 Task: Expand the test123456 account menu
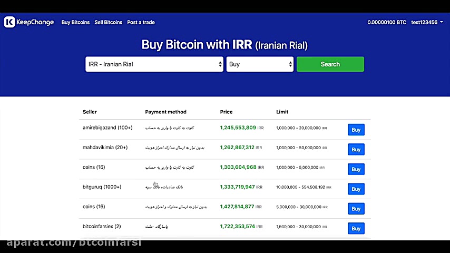(x=427, y=22)
